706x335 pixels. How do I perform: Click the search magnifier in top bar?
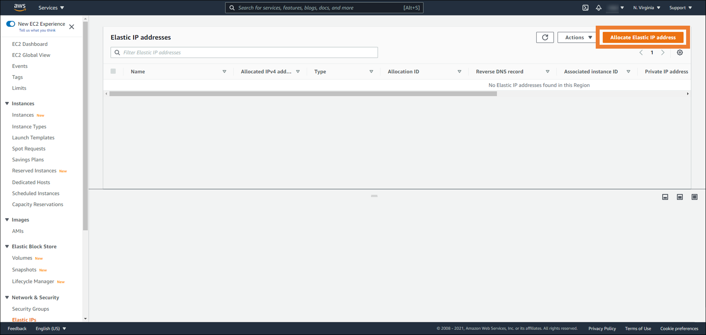(x=232, y=8)
